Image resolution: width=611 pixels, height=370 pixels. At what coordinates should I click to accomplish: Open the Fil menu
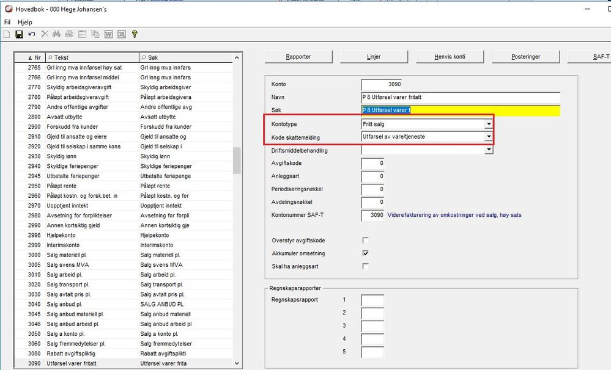[7, 22]
